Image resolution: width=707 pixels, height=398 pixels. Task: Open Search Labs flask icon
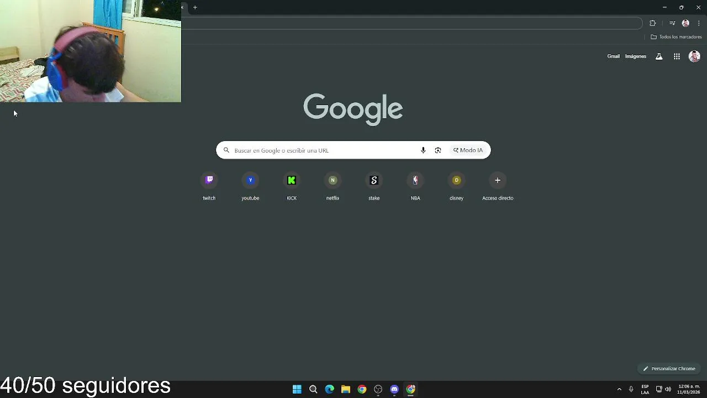coord(659,56)
